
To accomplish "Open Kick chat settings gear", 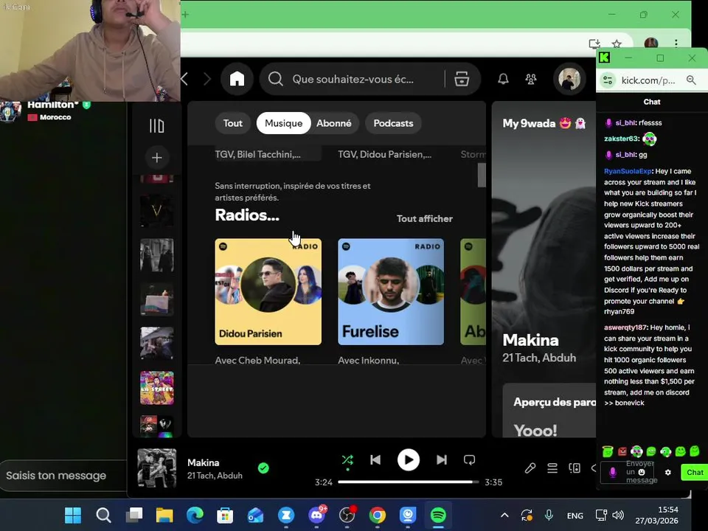I will pyautogui.click(x=668, y=472).
